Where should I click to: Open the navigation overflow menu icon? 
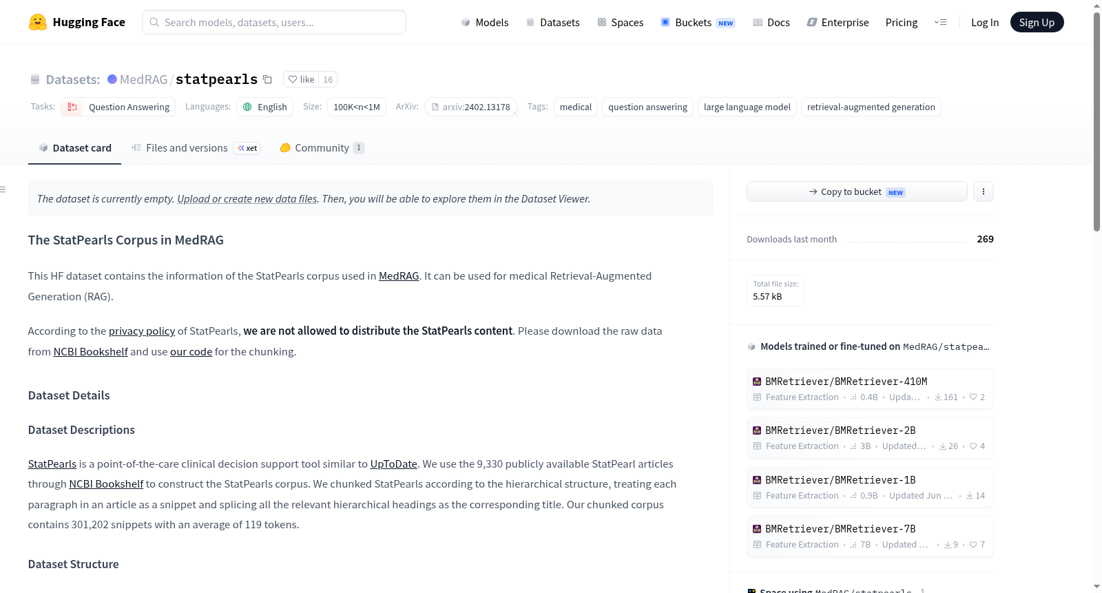click(x=940, y=22)
